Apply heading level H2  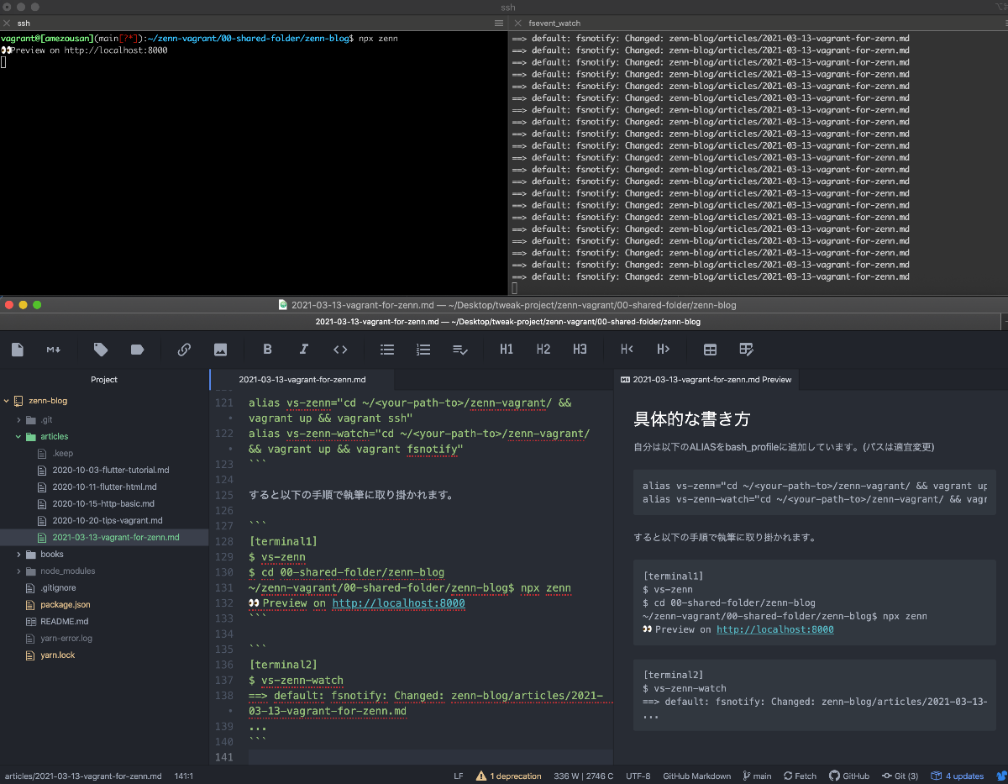(x=543, y=350)
